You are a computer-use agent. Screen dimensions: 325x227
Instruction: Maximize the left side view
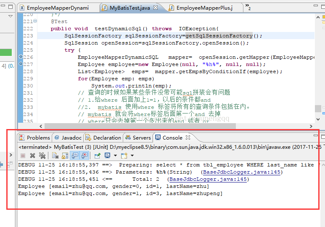click(x=11, y=7)
